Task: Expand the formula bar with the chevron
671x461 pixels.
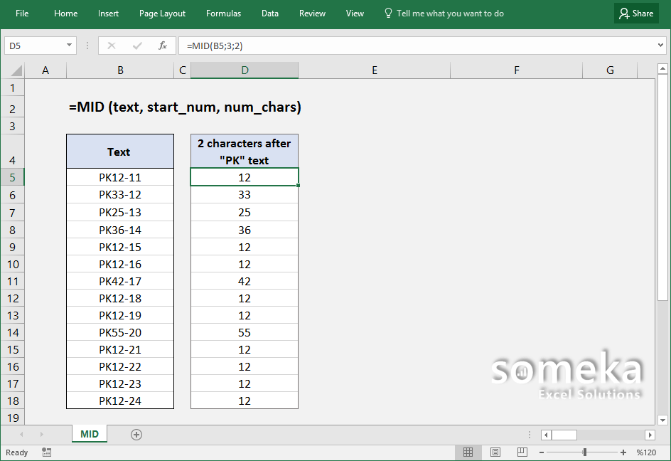Action: click(x=662, y=45)
